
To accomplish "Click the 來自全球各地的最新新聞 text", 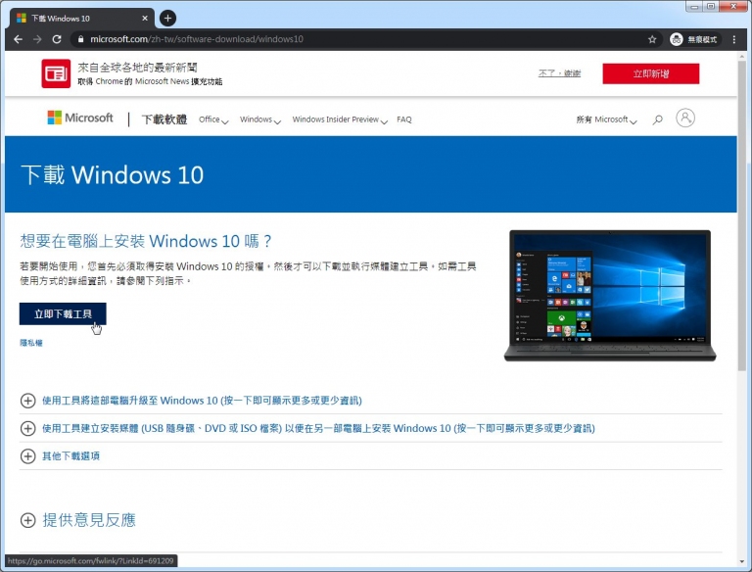I will pyautogui.click(x=138, y=68).
